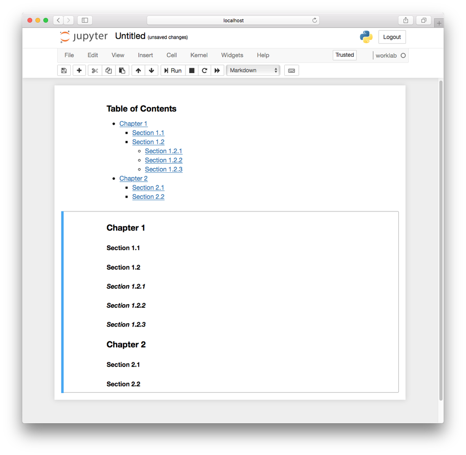Select the bold Section 2.2 heading in the cell

pos(123,384)
